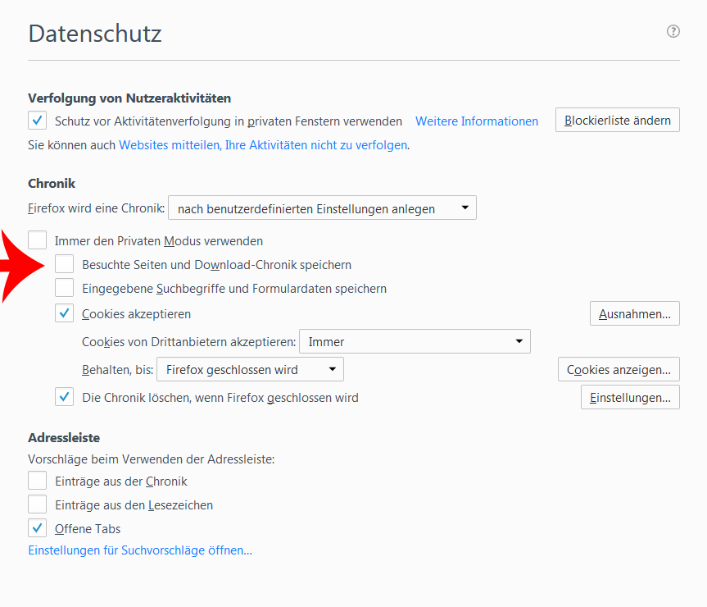Open cookie 'Ausnahmen...' button
Image resolution: width=707 pixels, height=607 pixels.
[634, 314]
